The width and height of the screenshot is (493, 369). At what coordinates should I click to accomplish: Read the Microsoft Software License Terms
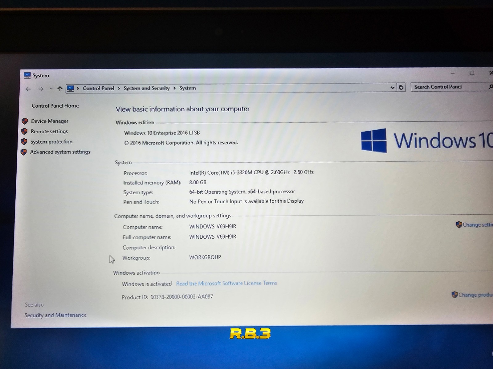226,283
